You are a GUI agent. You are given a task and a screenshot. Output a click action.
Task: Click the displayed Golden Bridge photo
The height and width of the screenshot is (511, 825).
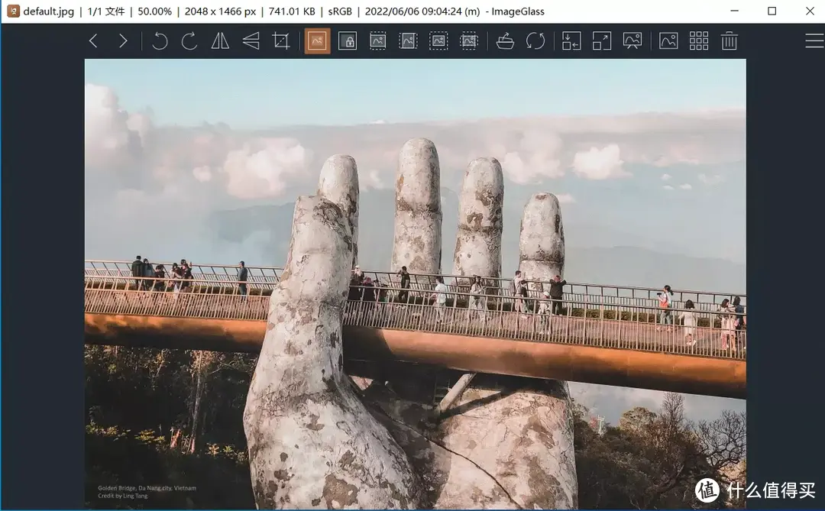[415, 283]
